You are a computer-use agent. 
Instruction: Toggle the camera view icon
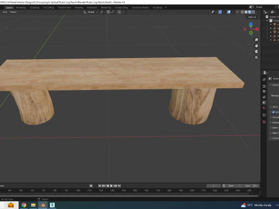tap(256, 52)
